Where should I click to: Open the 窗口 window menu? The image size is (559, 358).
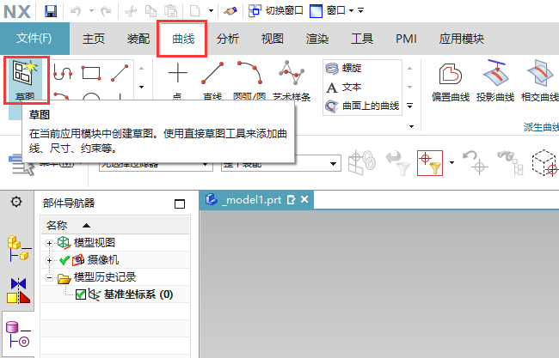pos(332,10)
